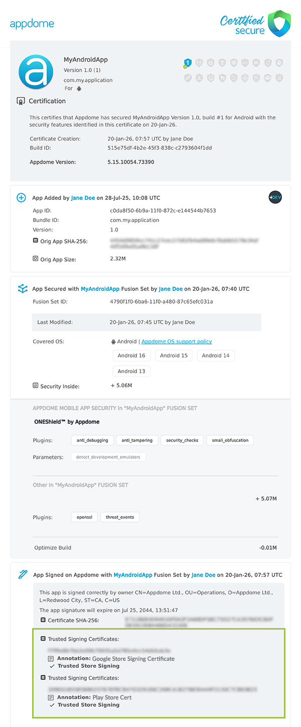Click the Certificate SHA-256 hash icon

[43, 621]
